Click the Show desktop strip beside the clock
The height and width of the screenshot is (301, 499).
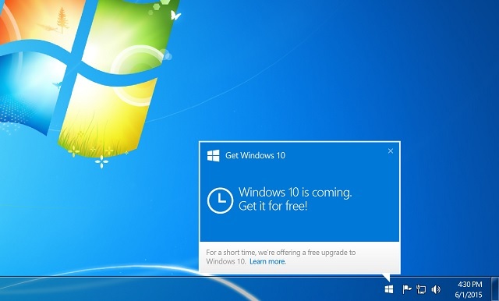[495, 289]
